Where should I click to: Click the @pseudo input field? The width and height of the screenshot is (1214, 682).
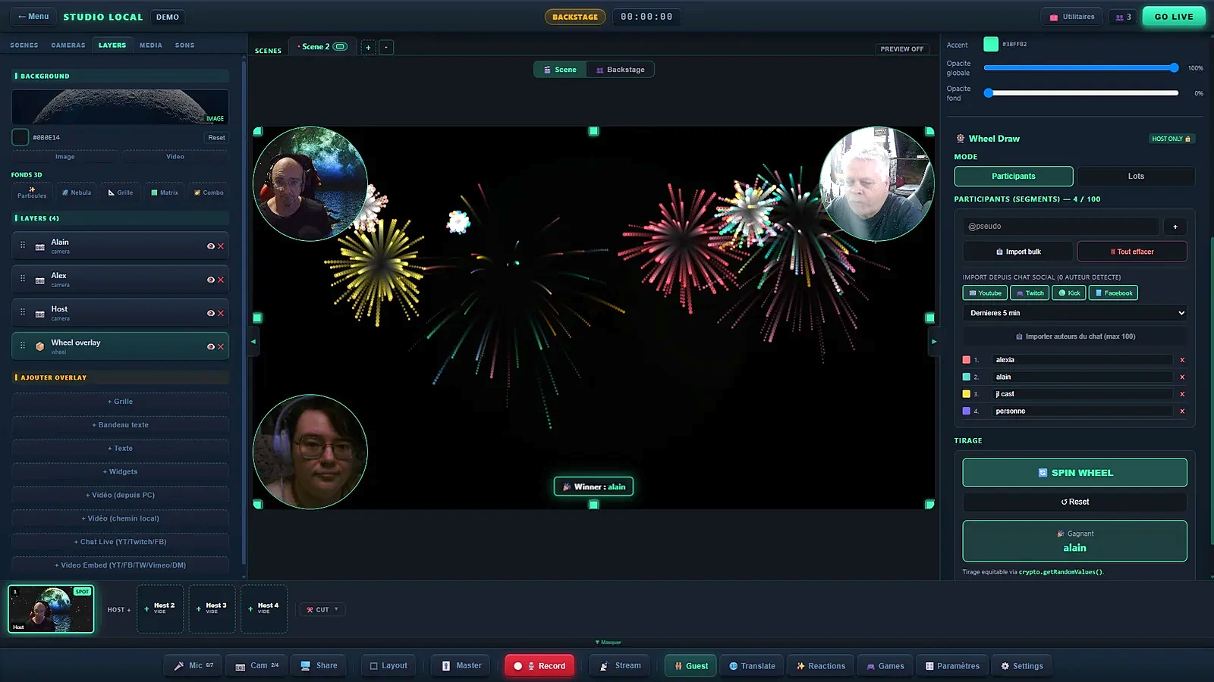1061,227
